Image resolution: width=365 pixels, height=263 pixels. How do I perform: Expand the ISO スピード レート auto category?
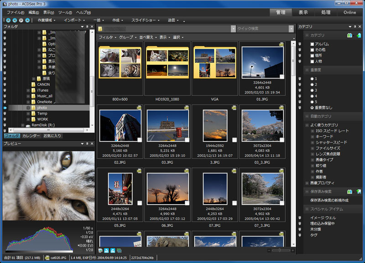312,131
